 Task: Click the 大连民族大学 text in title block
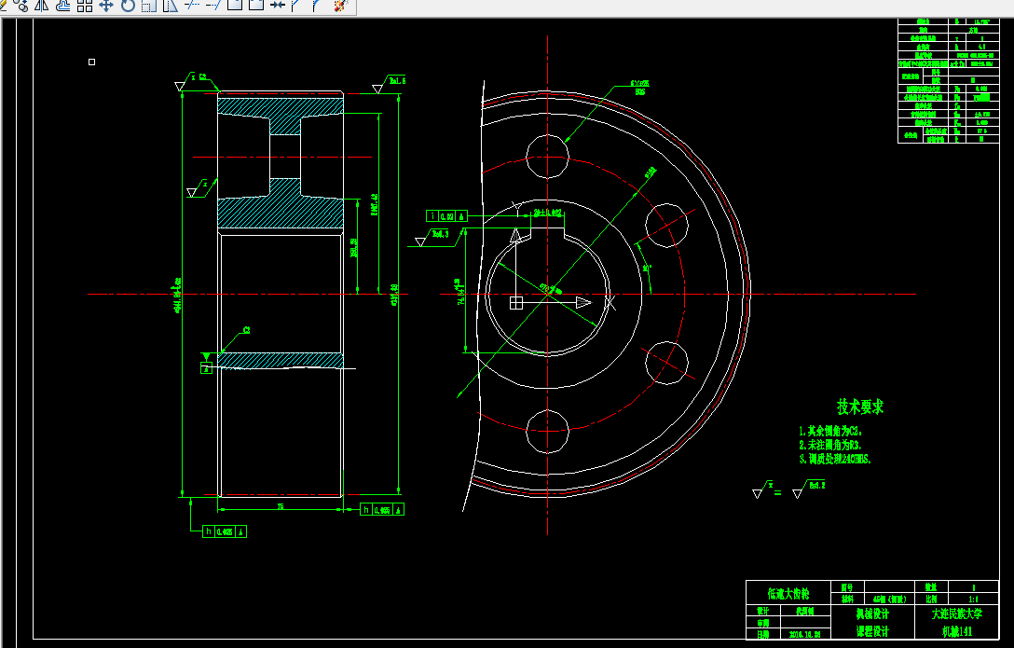(x=956, y=614)
